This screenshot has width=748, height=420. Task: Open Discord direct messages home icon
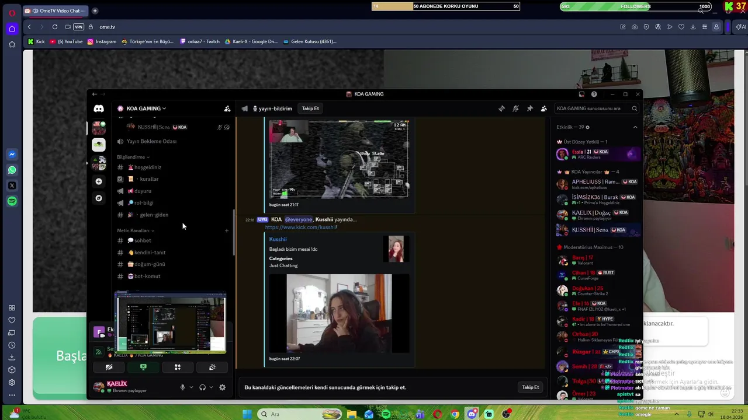(x=99, y=108)
